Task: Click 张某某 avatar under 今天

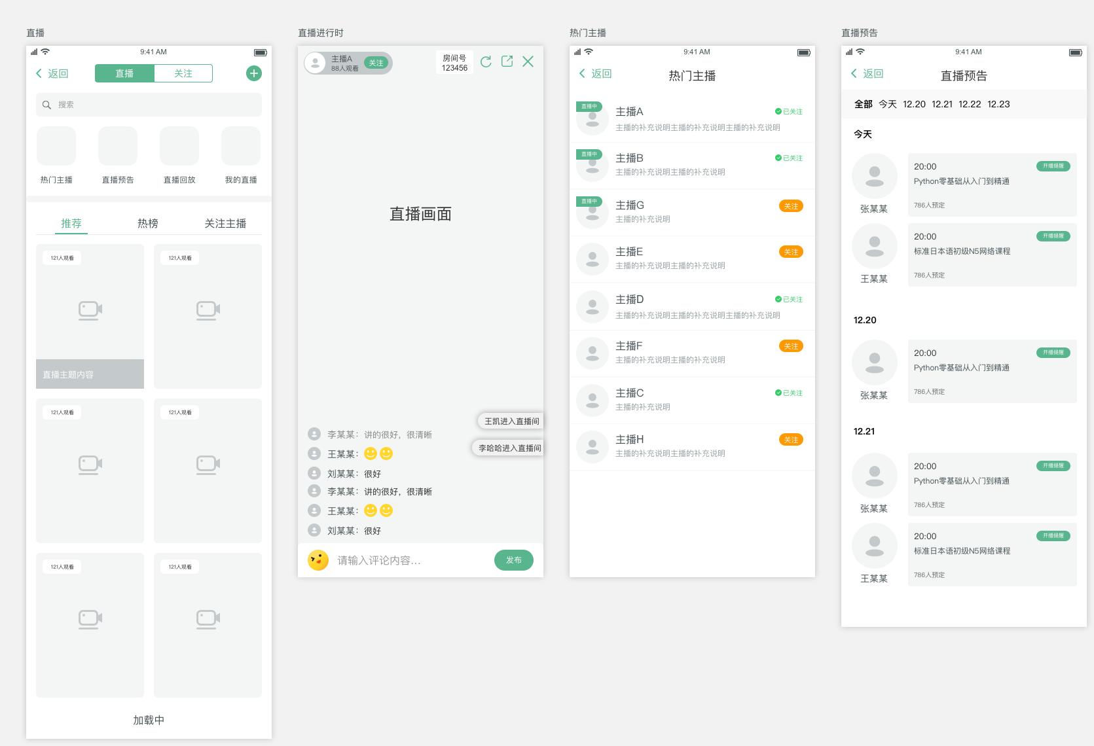Action: [874, 176]
